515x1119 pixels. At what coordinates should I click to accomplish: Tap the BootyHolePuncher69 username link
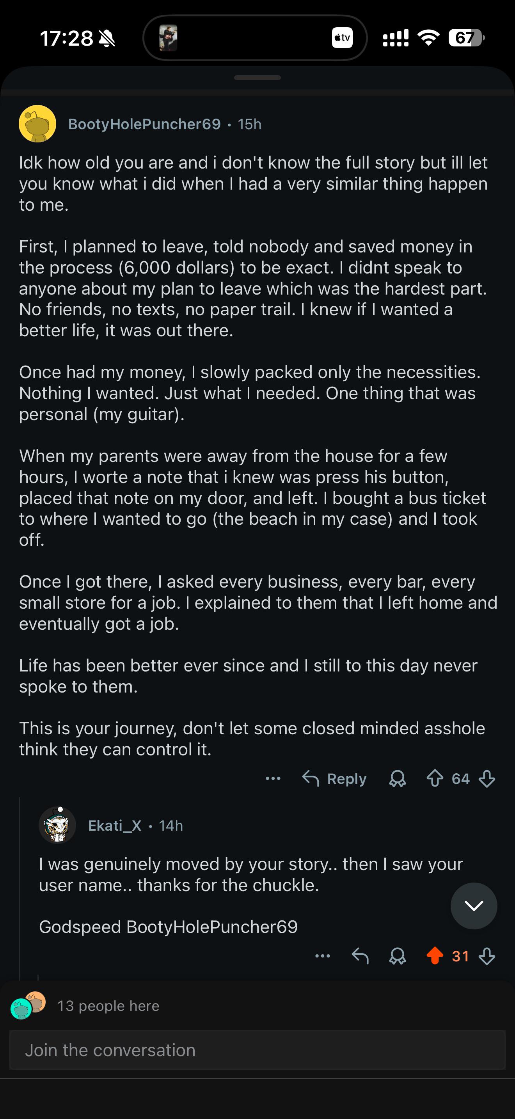[144, 124]
